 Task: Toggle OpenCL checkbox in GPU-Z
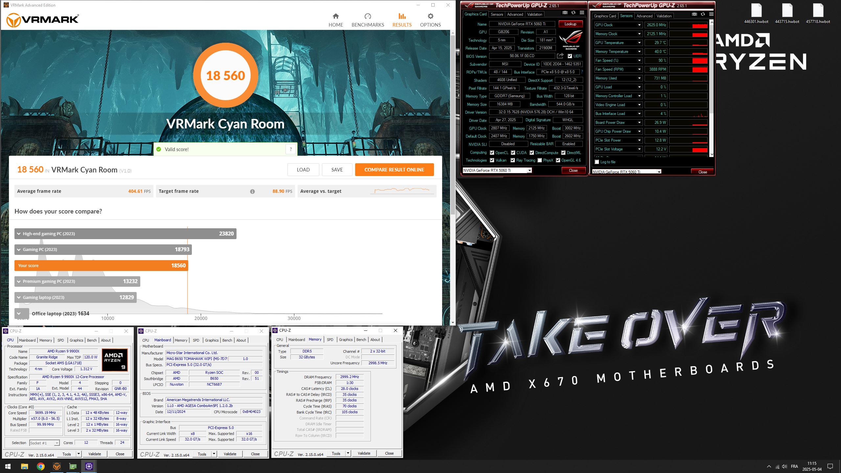pos(492,153)
